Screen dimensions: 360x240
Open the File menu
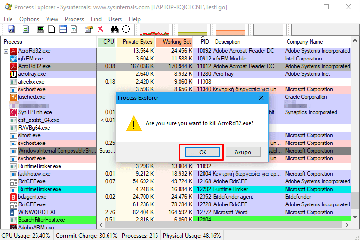pyautogui.click(x=8, y=19)
